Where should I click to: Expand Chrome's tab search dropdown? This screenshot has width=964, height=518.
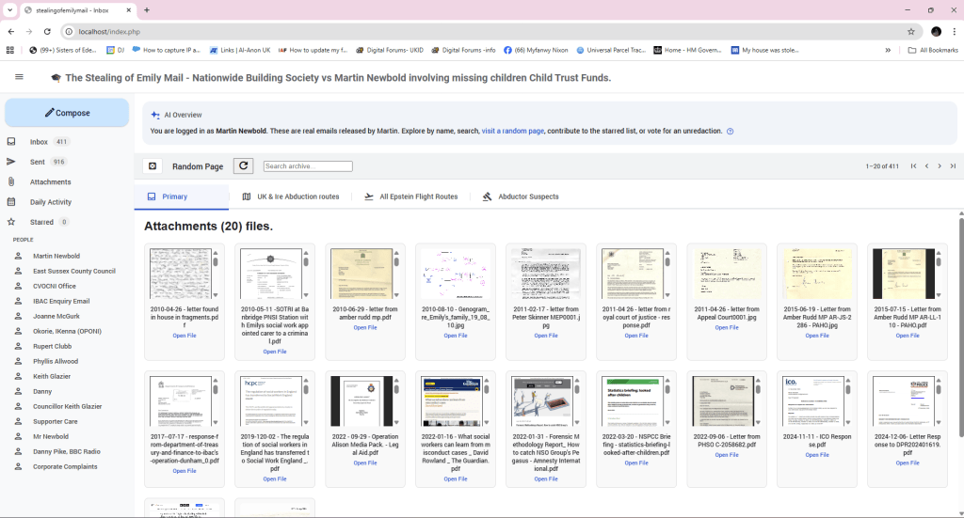[9, 9]
